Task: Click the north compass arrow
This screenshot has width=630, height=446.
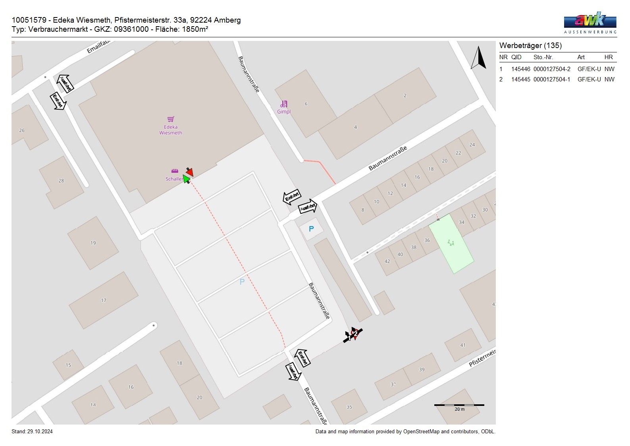Action: pos(478,58)
